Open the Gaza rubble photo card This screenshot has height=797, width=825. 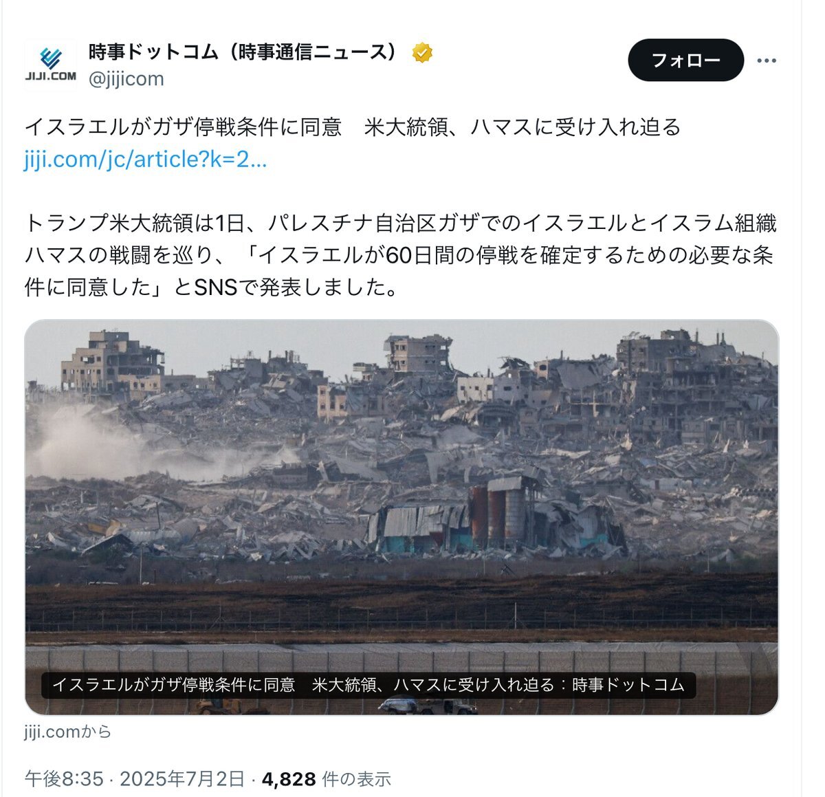[x=401, y=517]
